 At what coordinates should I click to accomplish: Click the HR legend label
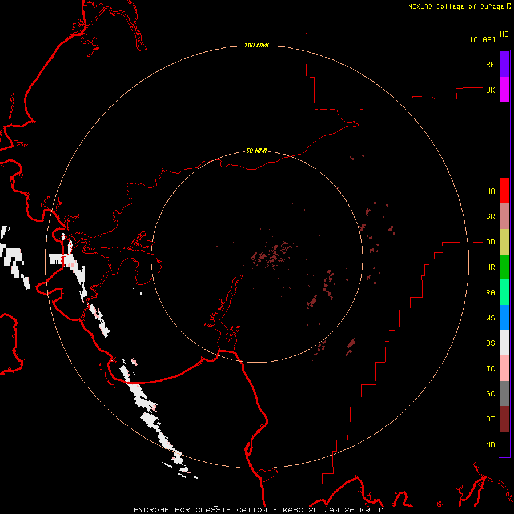[490, 267]
